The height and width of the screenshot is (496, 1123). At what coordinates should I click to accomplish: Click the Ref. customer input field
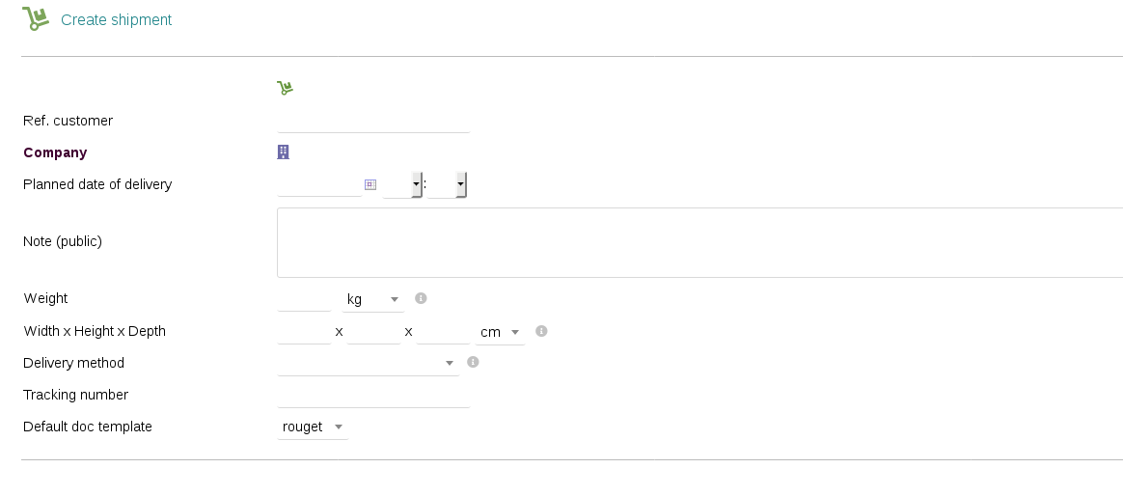click(373, 121)
